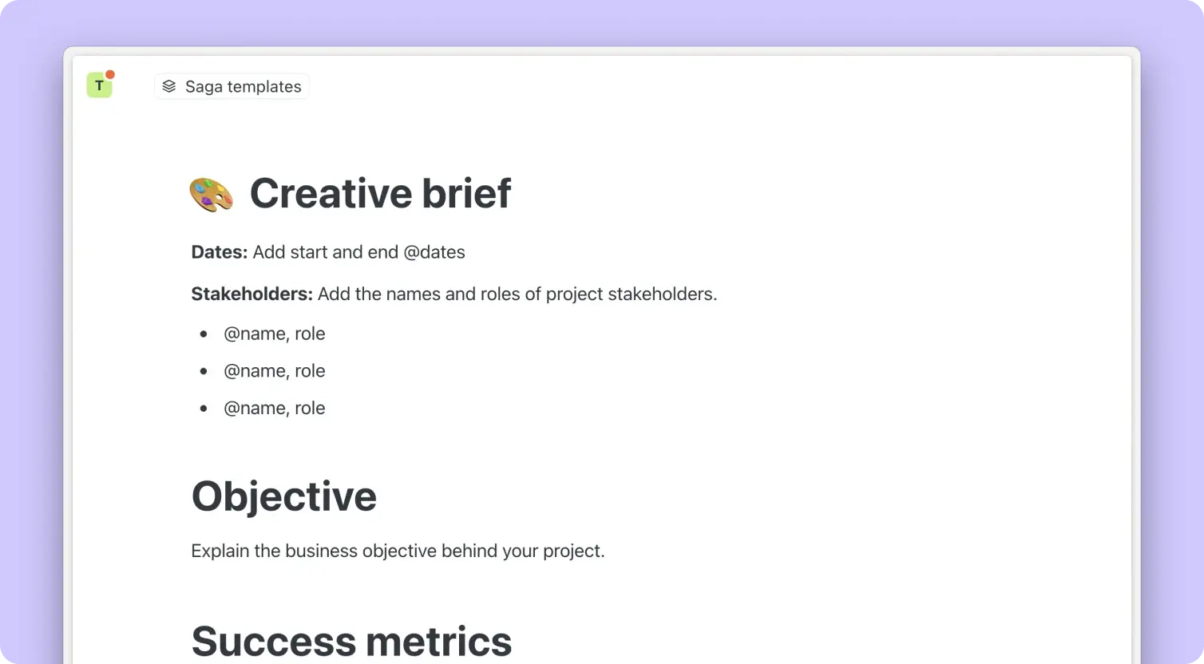
Task: Click the Creative brief page title
Action: 380,193
